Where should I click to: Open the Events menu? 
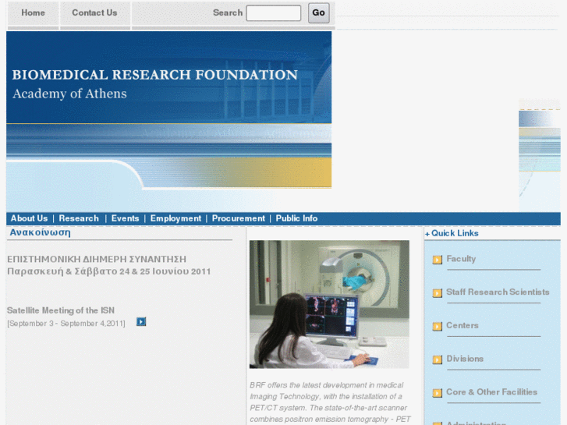pos(125,218)
